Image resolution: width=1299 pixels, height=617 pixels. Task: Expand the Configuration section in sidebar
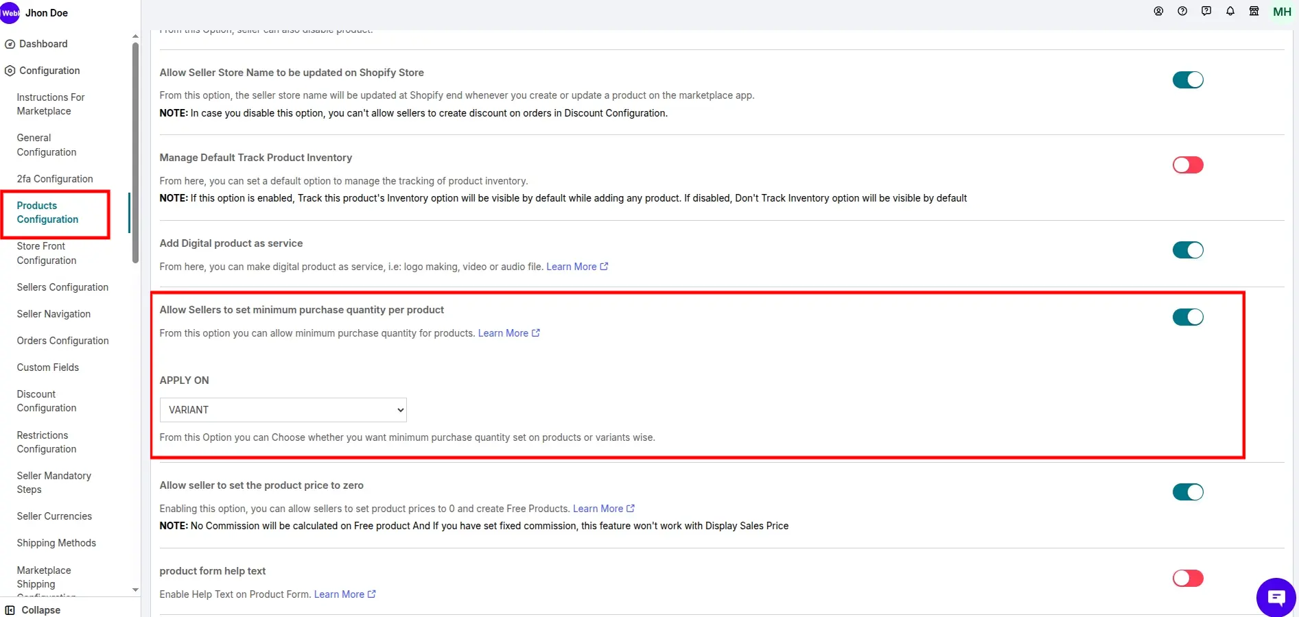tap(49, 71)
